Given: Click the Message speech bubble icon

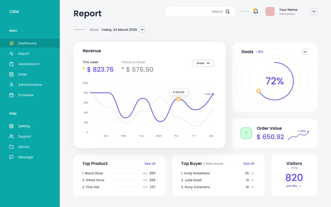Looking at the screenshot, I should (x=11, y=157).
